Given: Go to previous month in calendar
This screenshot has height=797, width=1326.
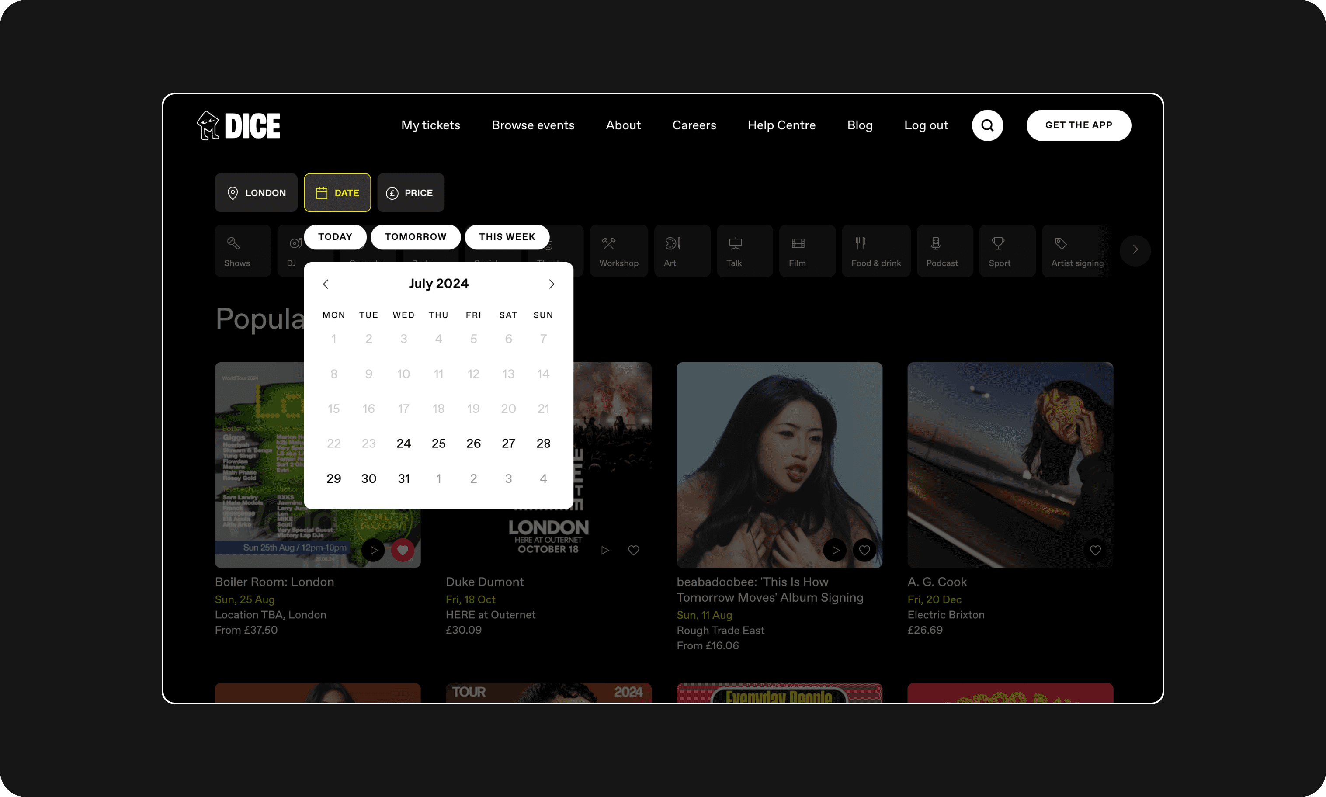Looking at the screenshot, I should click(326, 284).
